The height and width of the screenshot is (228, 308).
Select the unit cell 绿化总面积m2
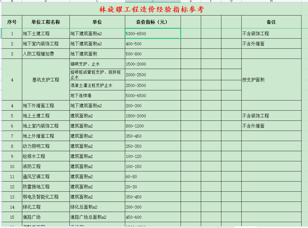[x=97, y=207]
